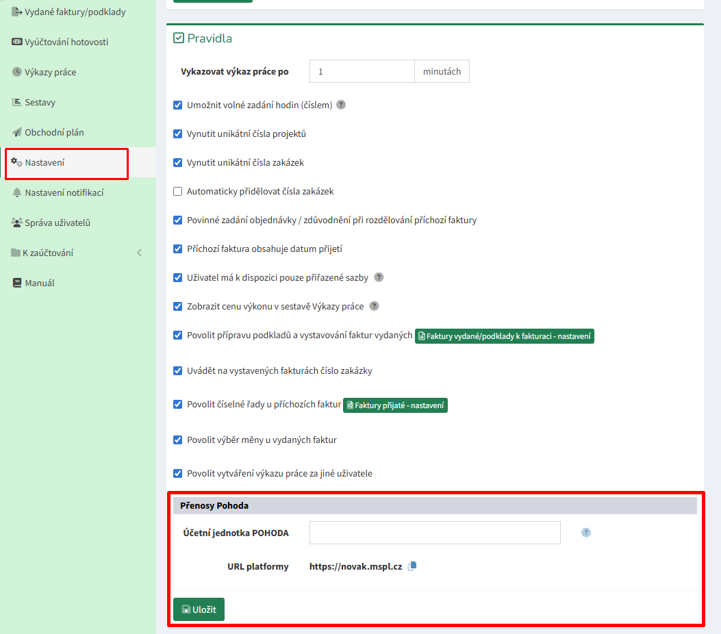Screen dimensions: 721x634
Task: Uncheck Příchozí faktura obsahuje datum přijetí
Action: tap(178, 249)
